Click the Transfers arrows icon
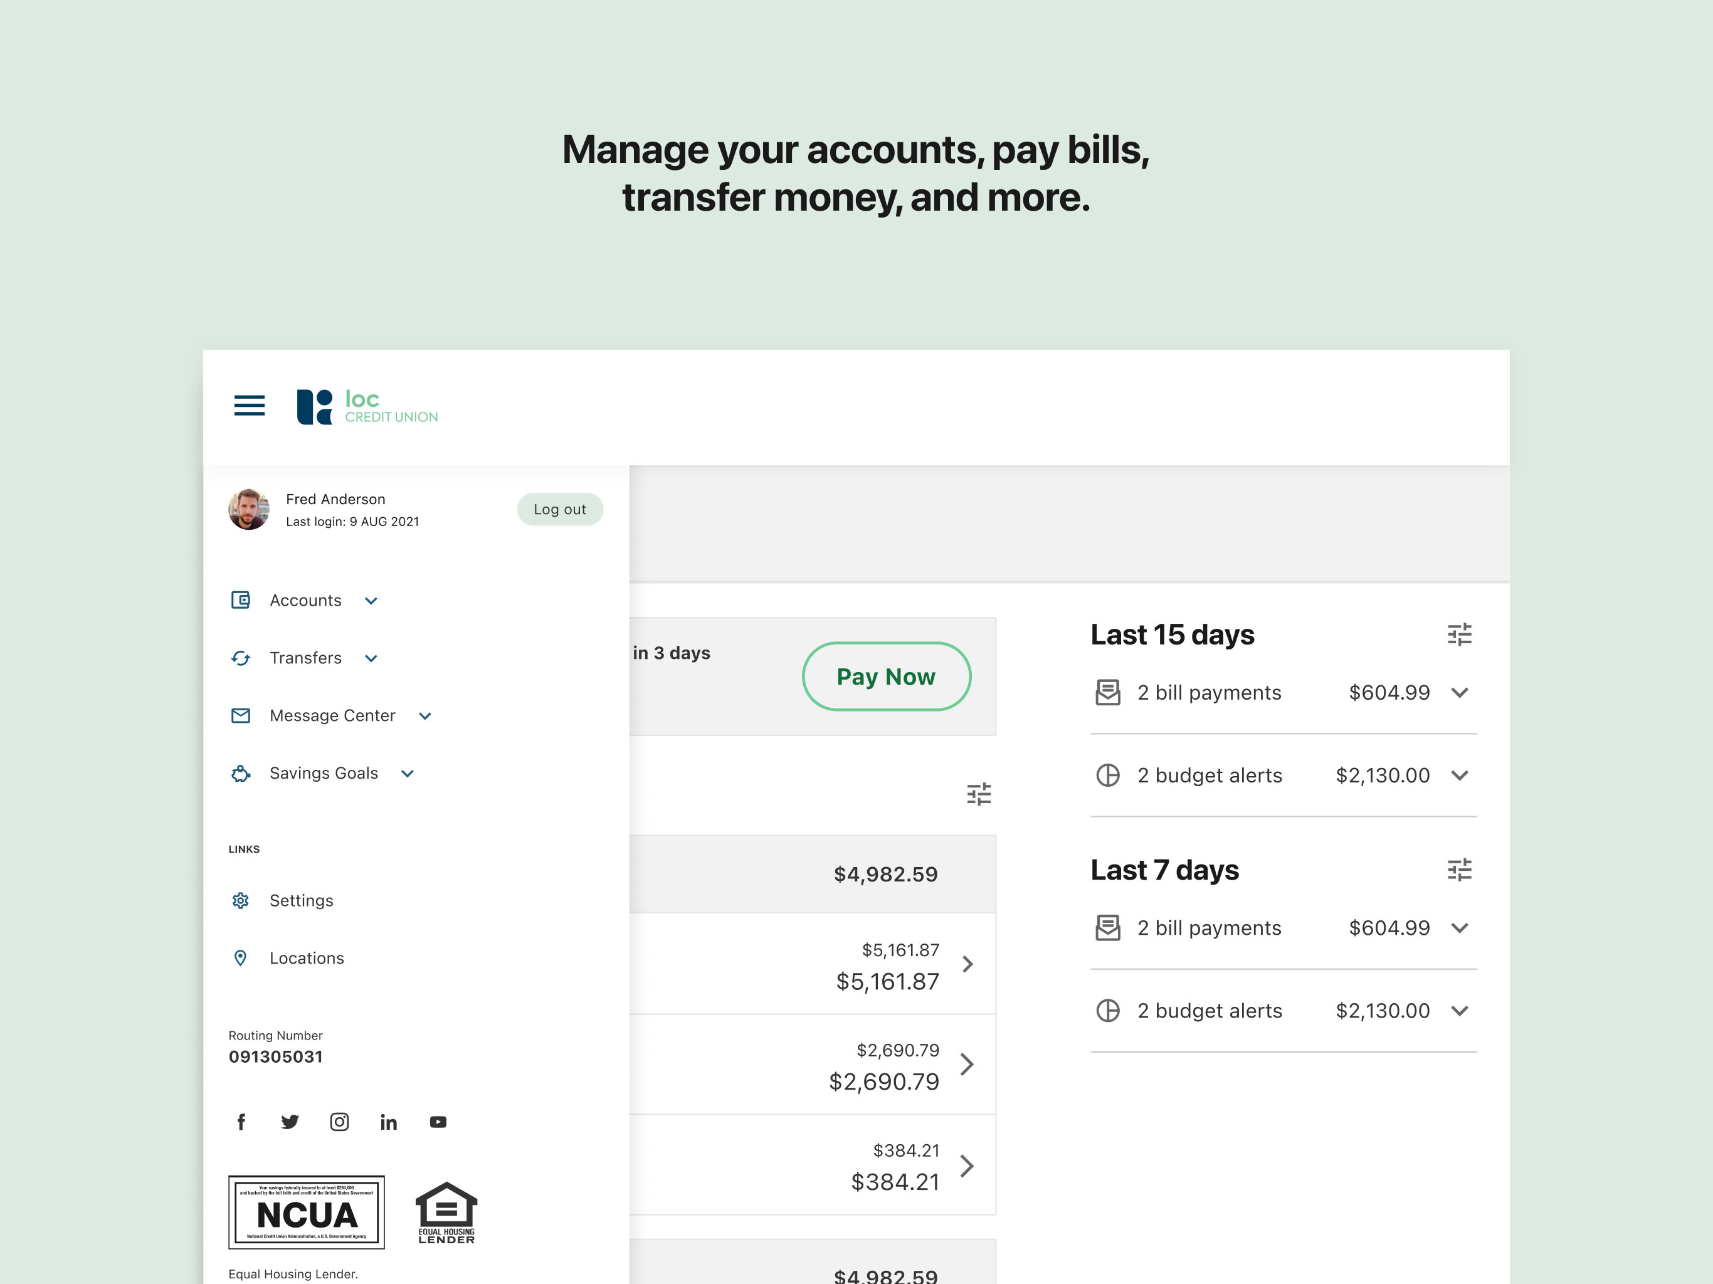 (241, 658)
